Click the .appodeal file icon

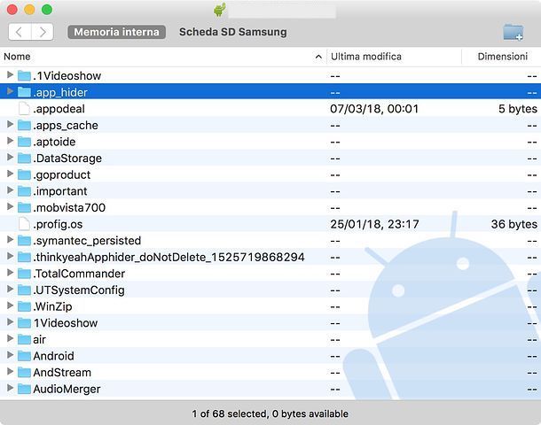click(x=24, y=109)
